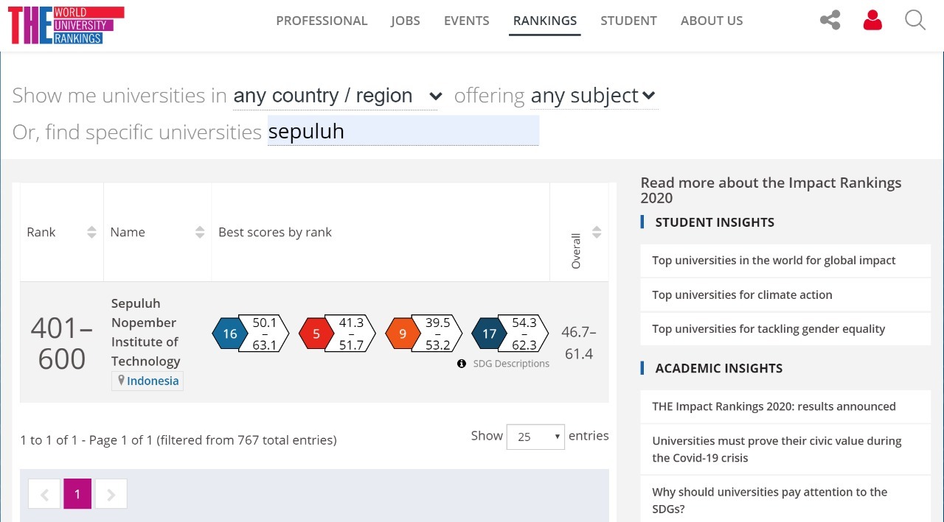Open the Show 25 entries dropdown
This screenshot has height=522, width=944.
[535, 437]
